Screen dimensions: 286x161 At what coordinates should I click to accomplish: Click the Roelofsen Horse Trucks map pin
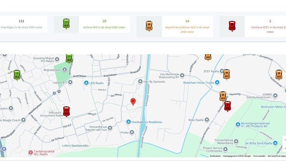click(x=217, y=82)
